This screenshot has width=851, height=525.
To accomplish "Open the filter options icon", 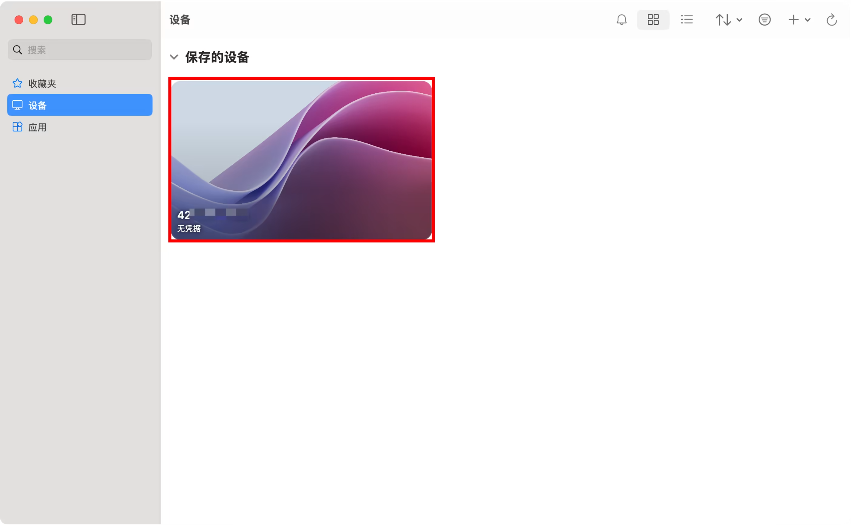I will (764, 20).
